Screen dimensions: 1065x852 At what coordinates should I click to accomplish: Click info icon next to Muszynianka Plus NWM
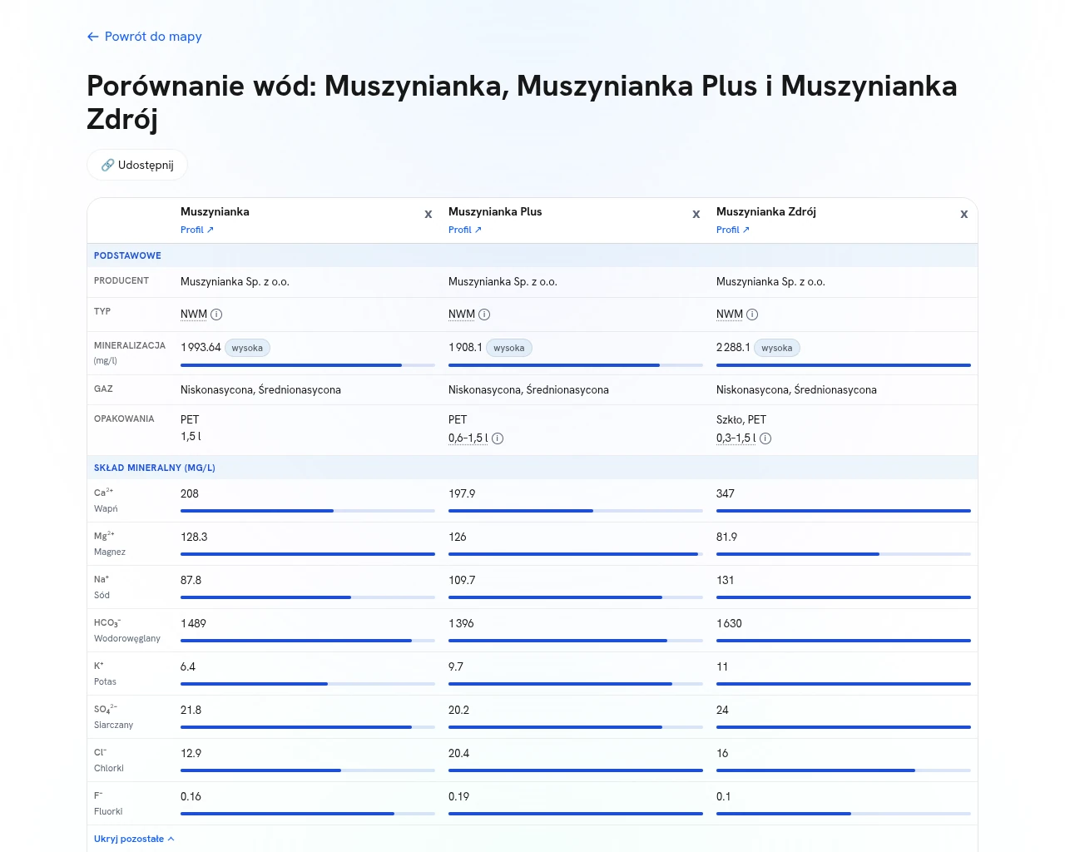pyautogui.click(x=484, y=315)
